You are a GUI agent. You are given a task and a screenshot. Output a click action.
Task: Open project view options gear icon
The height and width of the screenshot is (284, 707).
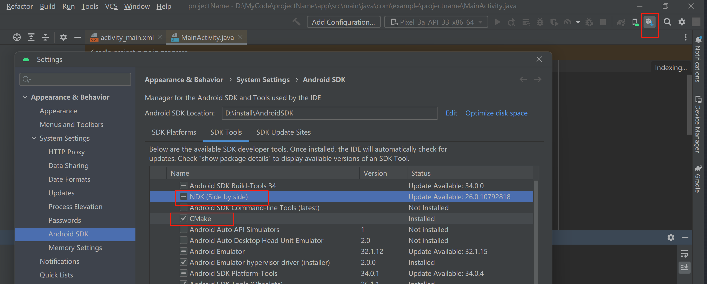coord(63,37)
